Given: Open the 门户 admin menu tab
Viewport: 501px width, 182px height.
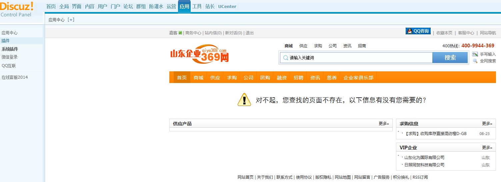Looking at the screenshot, I should click(115, 6).
